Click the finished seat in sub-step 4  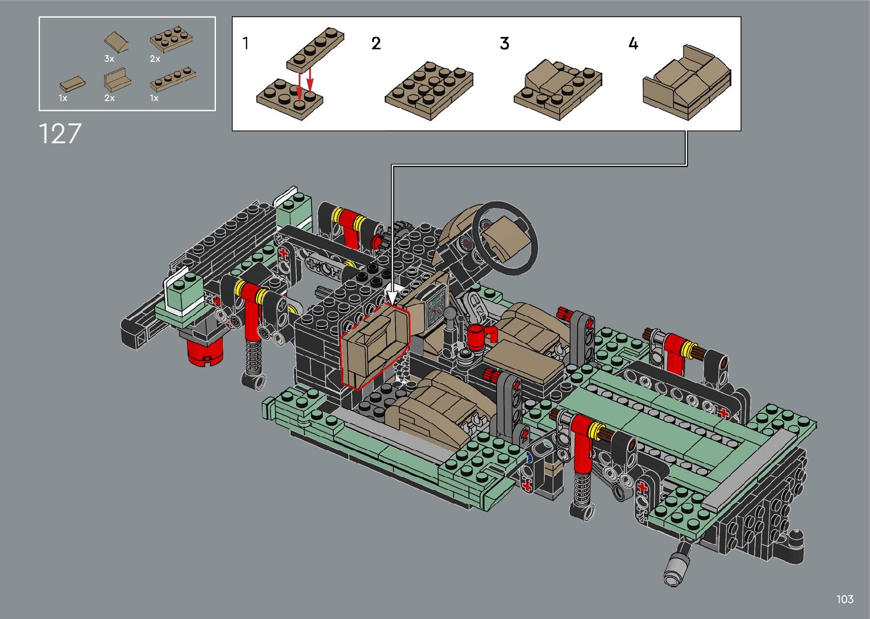click(686, 82)
